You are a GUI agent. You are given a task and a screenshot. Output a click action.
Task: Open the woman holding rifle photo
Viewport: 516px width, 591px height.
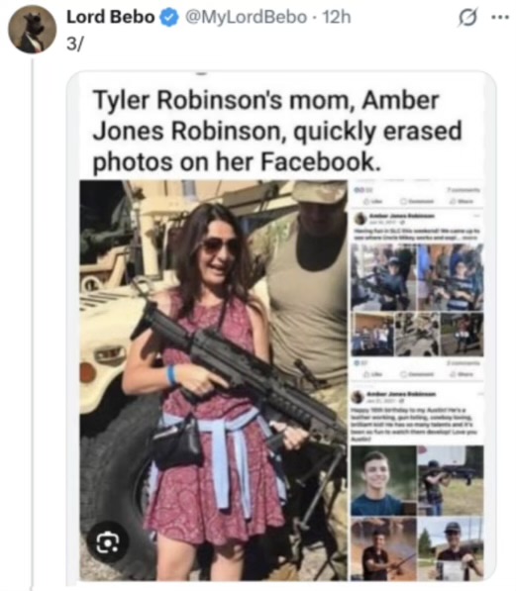click(x=213, y=380)
